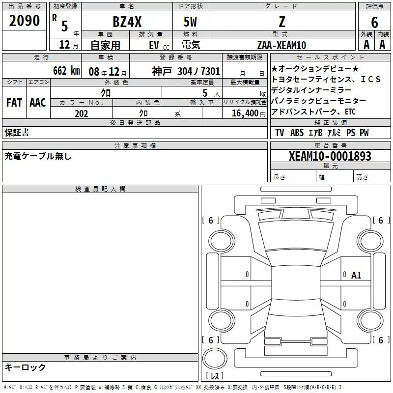The height and width of the screenshot is (393, 393).
Task: Select the chassis number XEAM10-0001893
Action: 330,157
